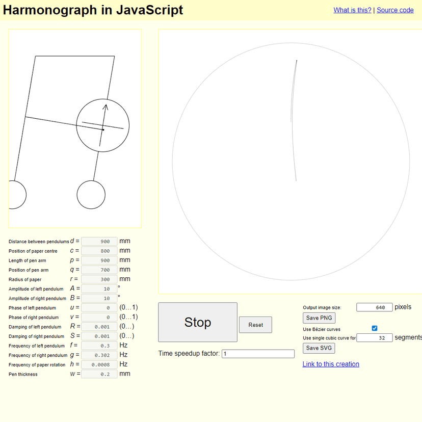
Task: Click the Save PNG button
Action: tap(319, 318)
